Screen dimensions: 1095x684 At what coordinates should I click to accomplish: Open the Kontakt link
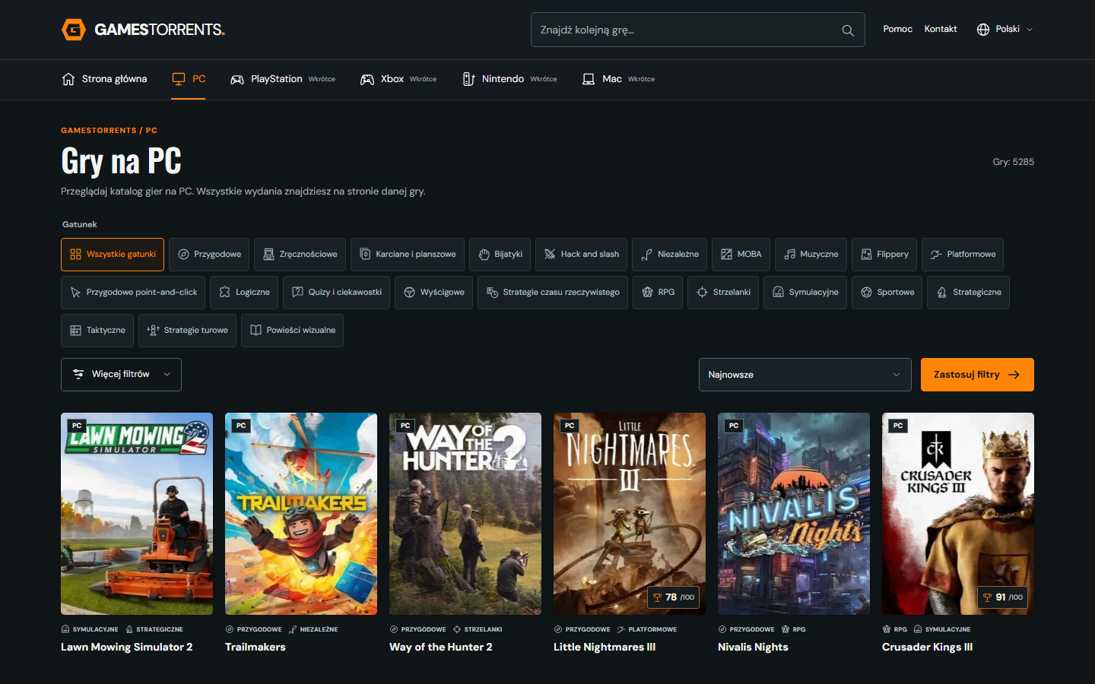(x=941, y=29)
